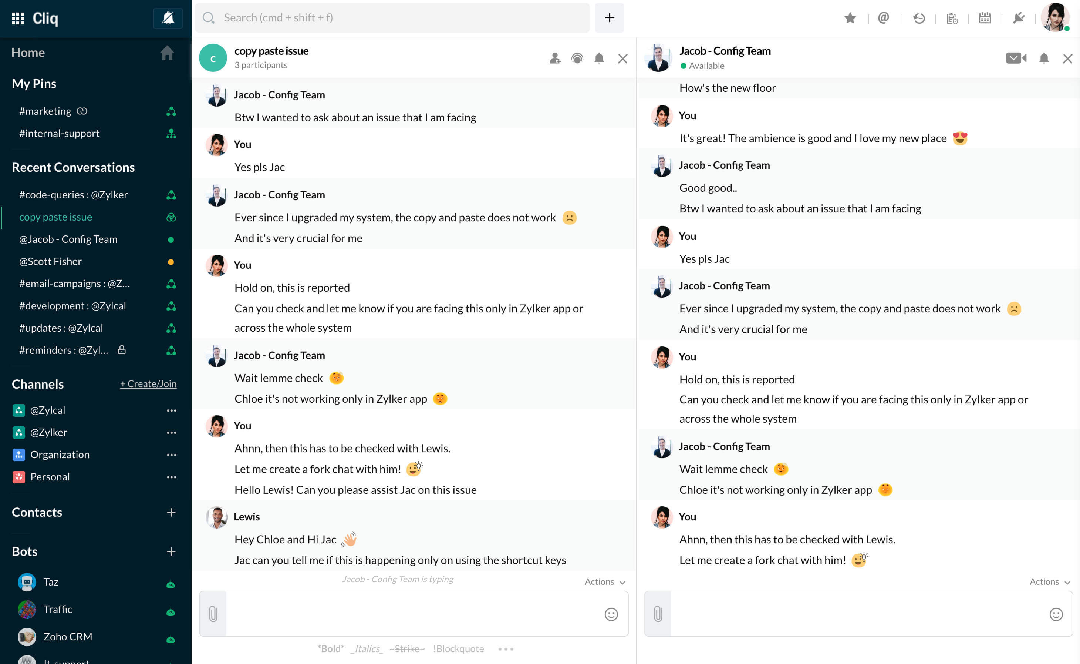The width and height of the screenshot is (1080, 664).
Task: Close the copy paste issue chat pane
Action: [x=623, y=58]
